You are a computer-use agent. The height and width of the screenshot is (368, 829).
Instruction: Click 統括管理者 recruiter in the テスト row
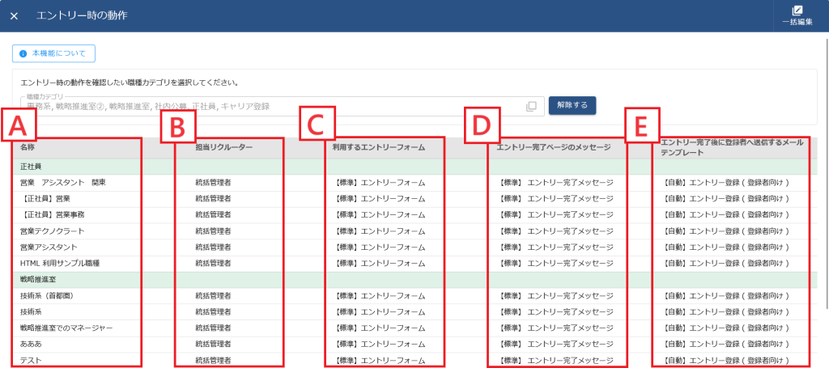coord(214,360)
